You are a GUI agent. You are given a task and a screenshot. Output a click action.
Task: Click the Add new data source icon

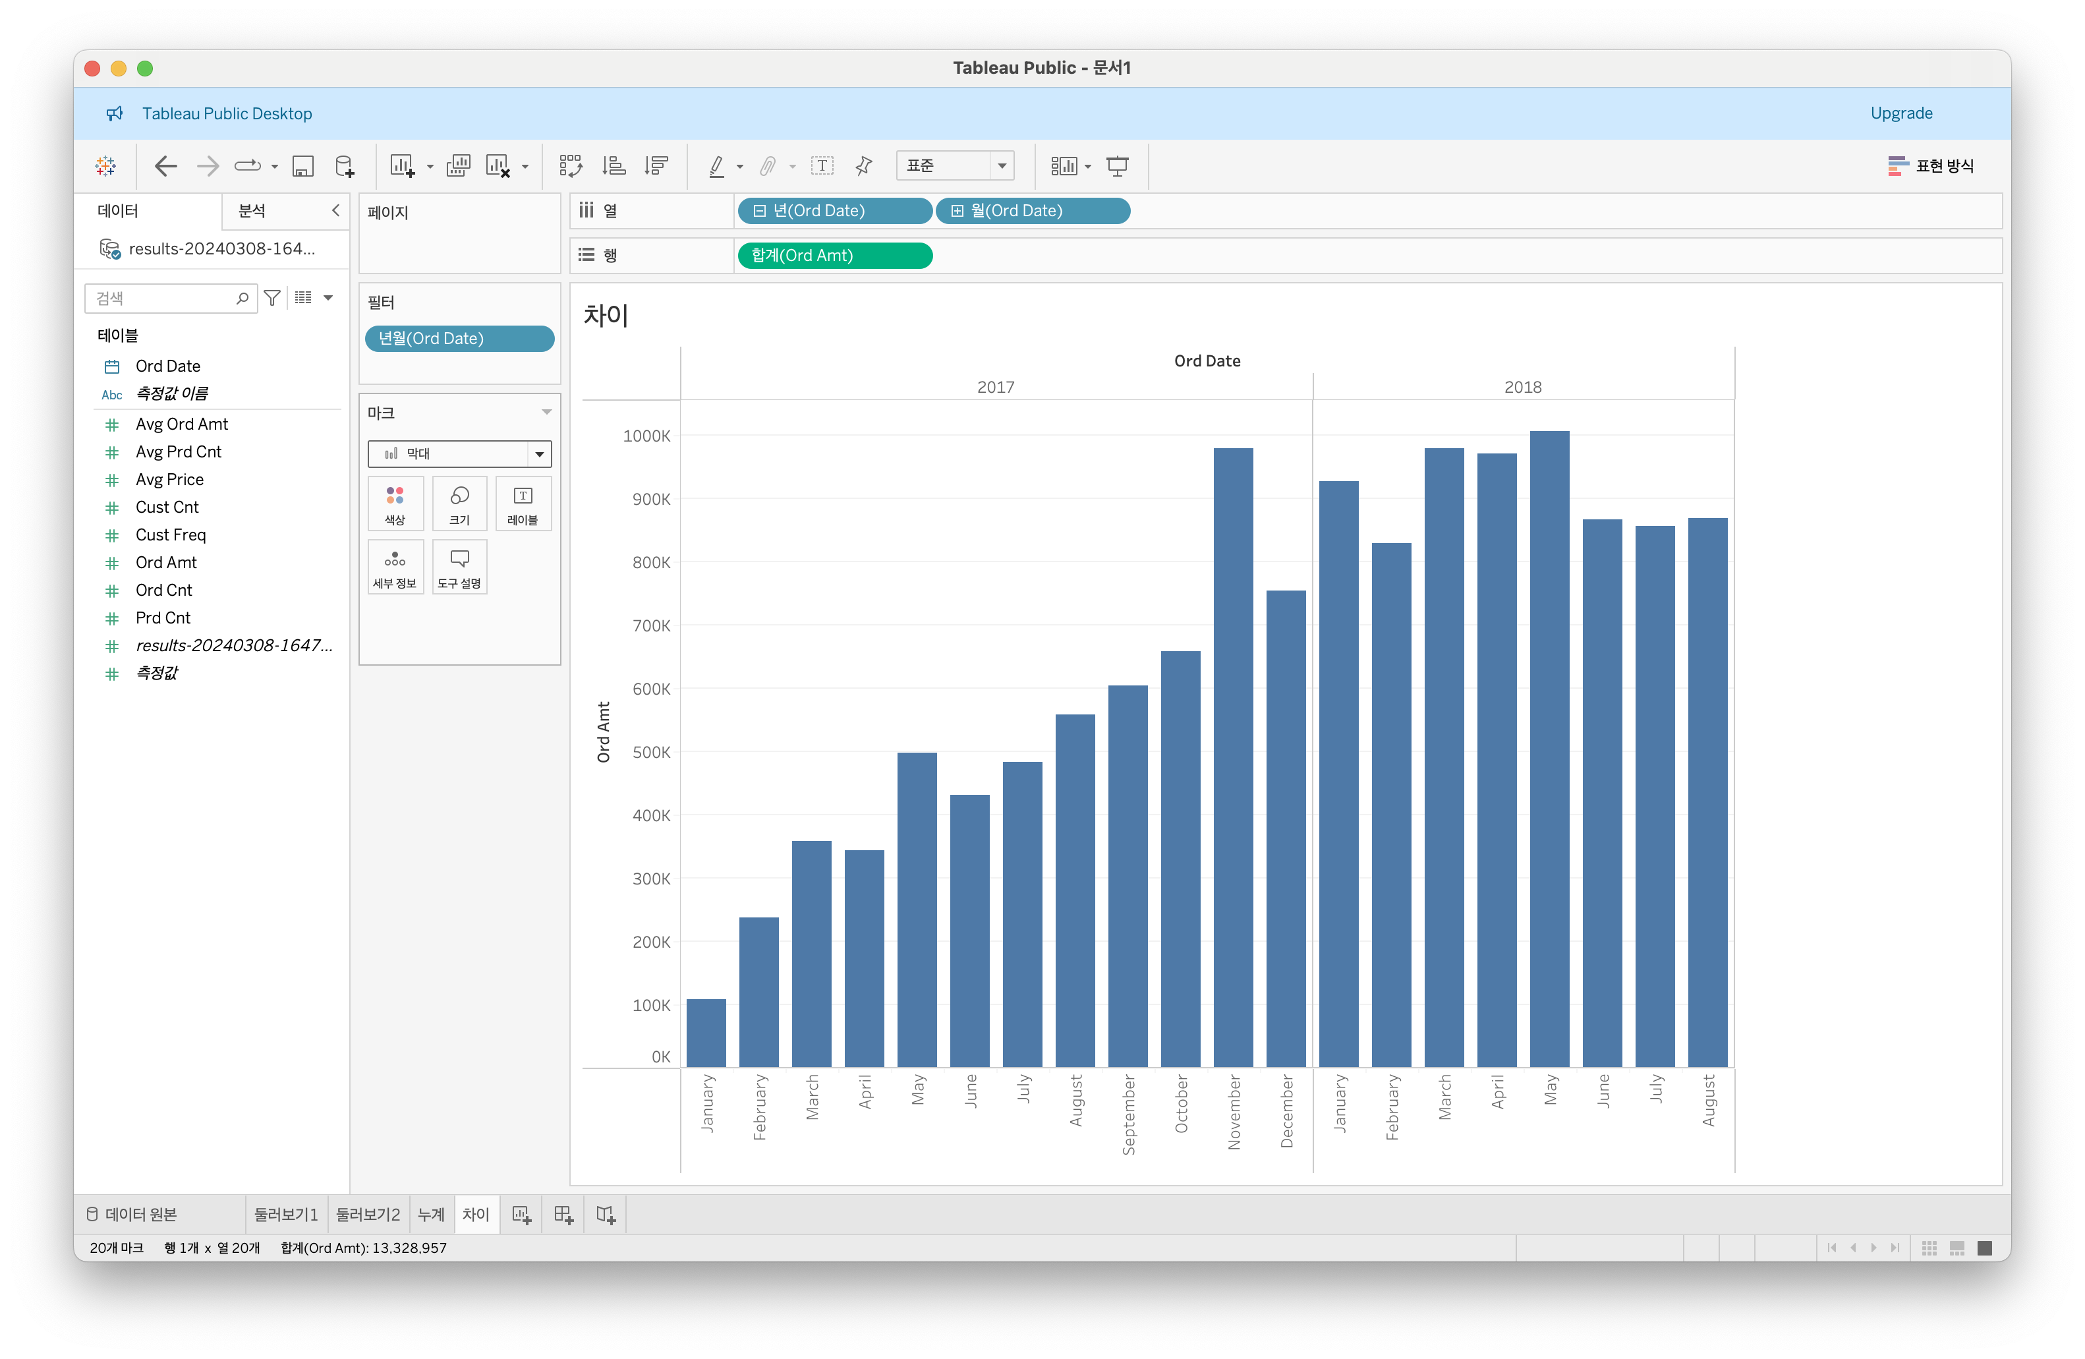point(345,165)
